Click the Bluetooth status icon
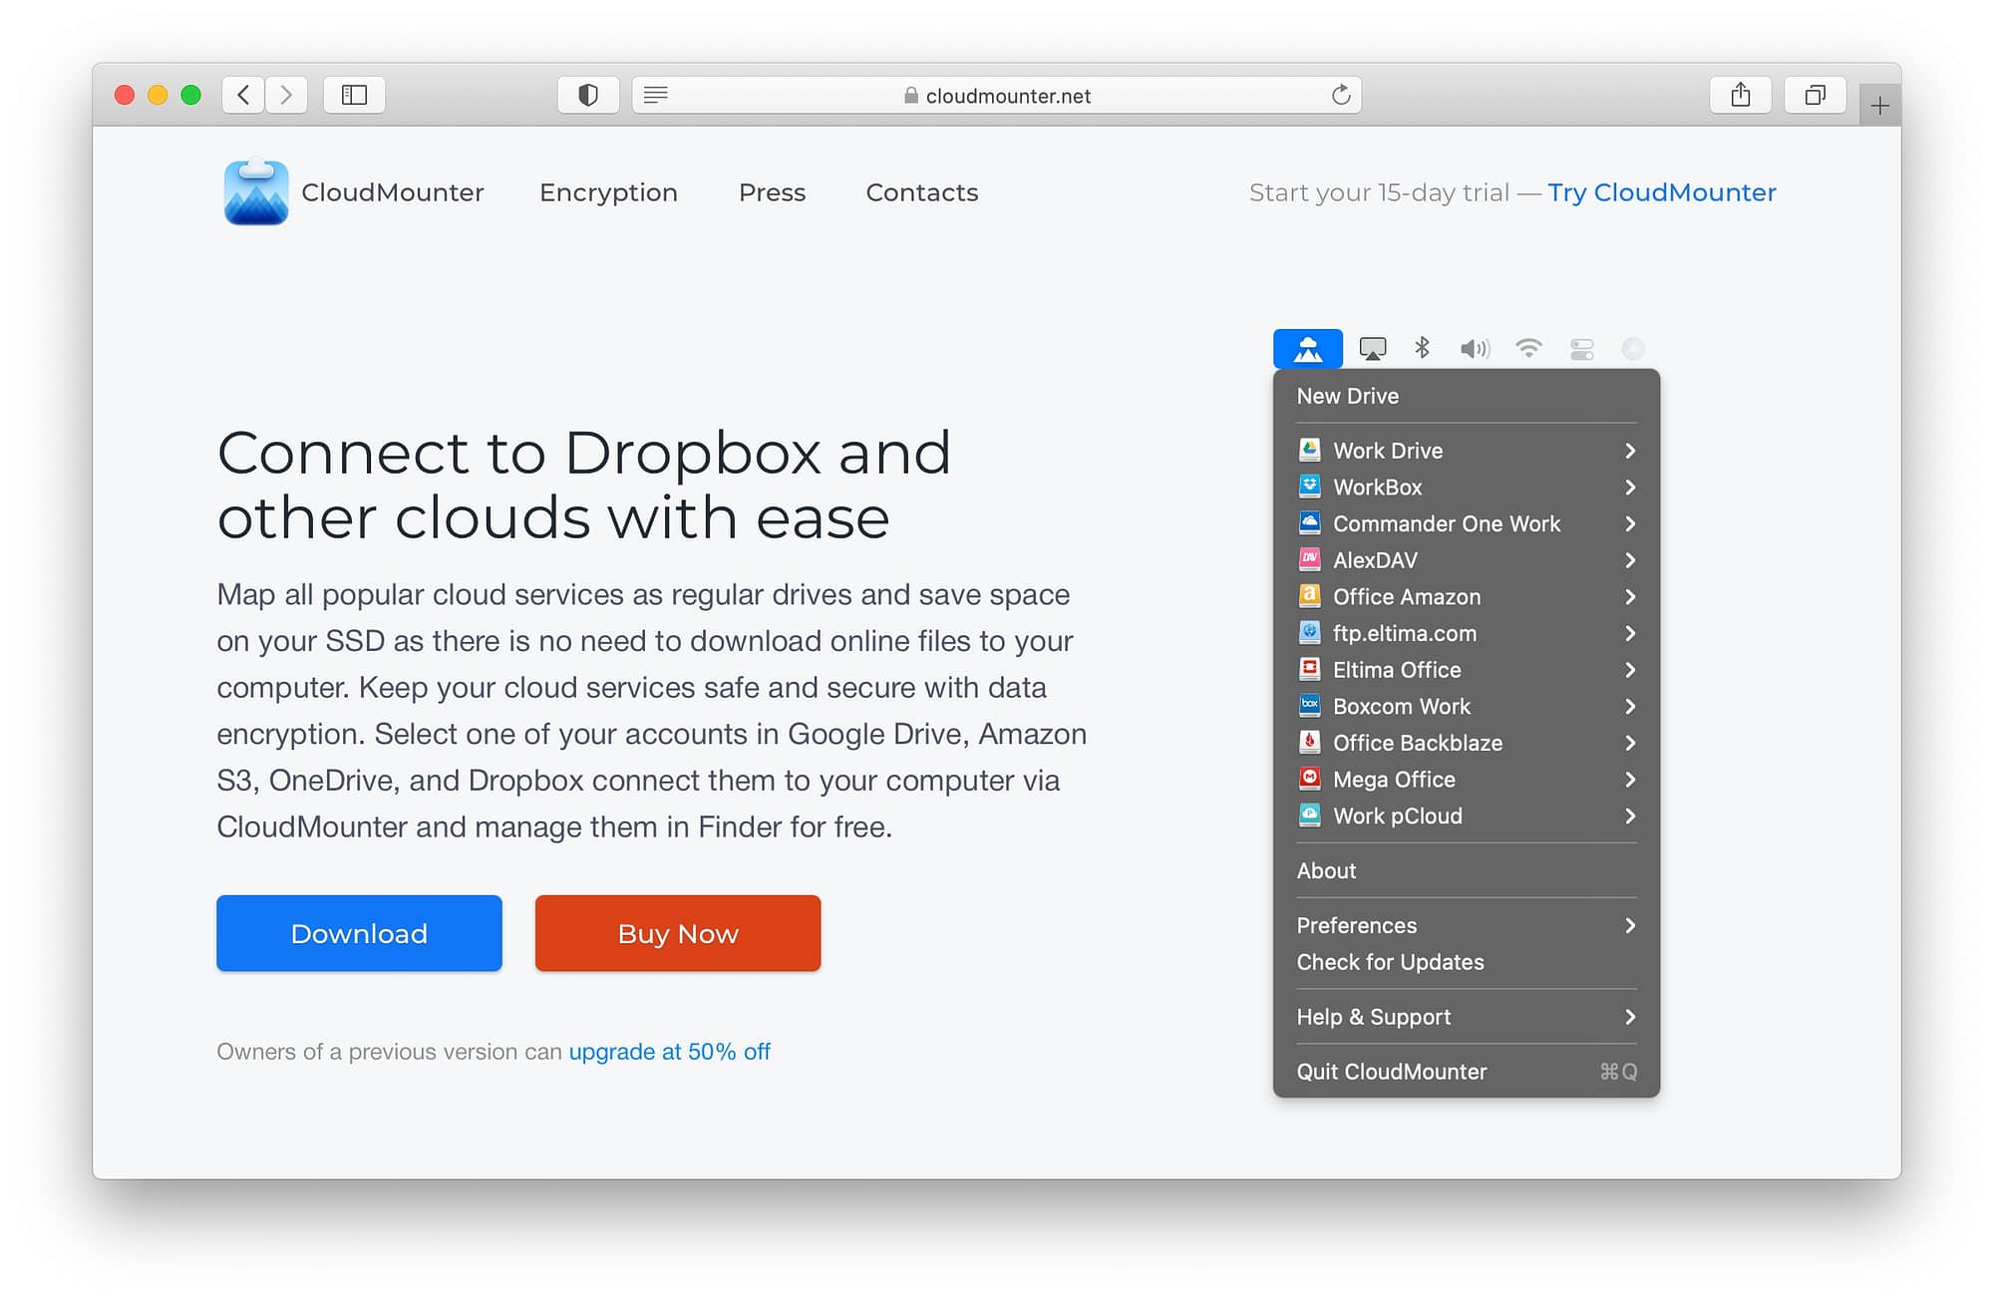Image resolution: width=1994 pixels, height=1302 pixels. click(1423, 347)
